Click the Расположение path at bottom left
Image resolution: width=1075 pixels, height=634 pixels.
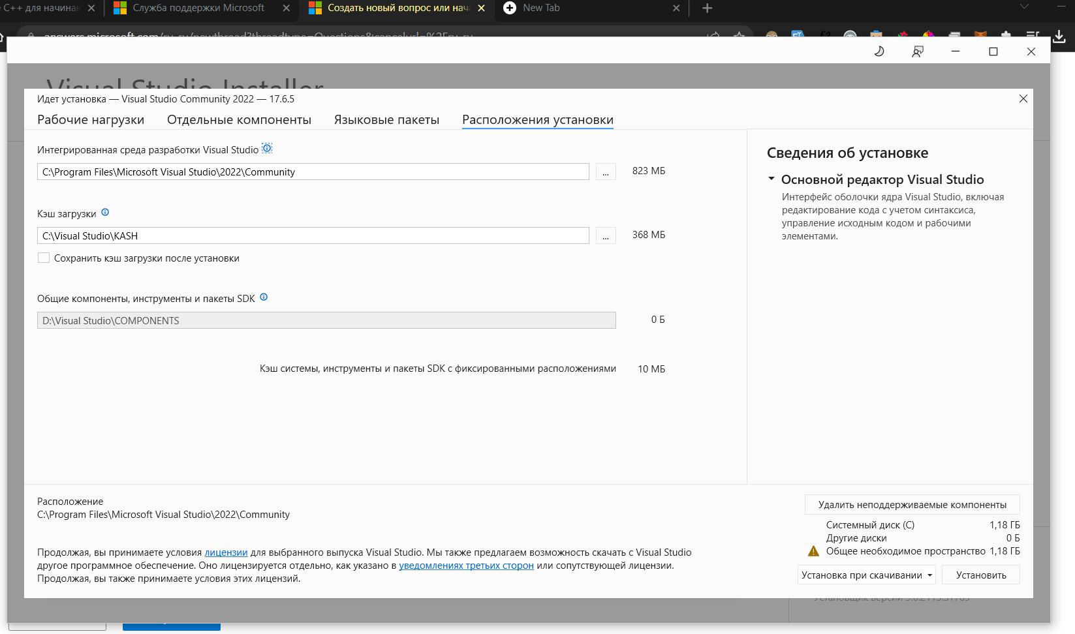[163, 515]
